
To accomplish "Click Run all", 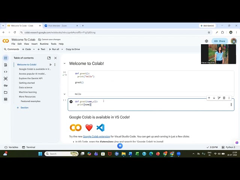I will 54,49.
